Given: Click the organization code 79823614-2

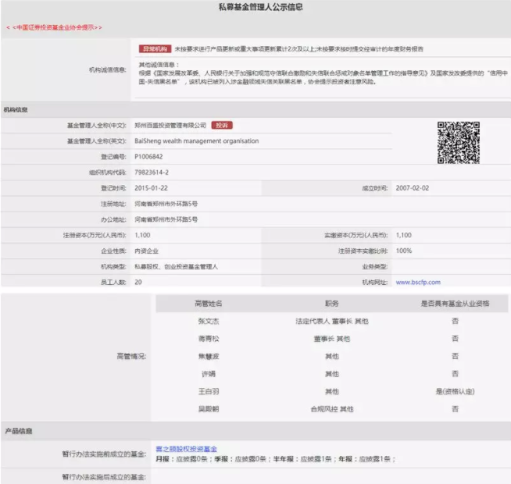Looking at the screenshot, I should [152, 172].
